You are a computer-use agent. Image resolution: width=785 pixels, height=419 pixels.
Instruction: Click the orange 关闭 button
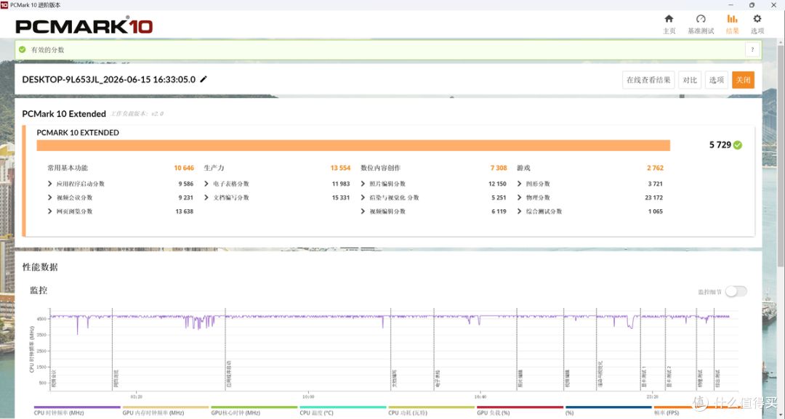pos(743,80)
